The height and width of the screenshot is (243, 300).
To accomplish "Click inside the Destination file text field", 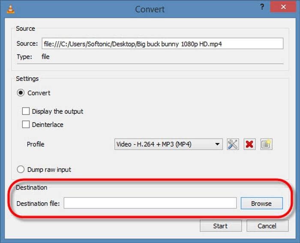I will [x=150, y=203].
